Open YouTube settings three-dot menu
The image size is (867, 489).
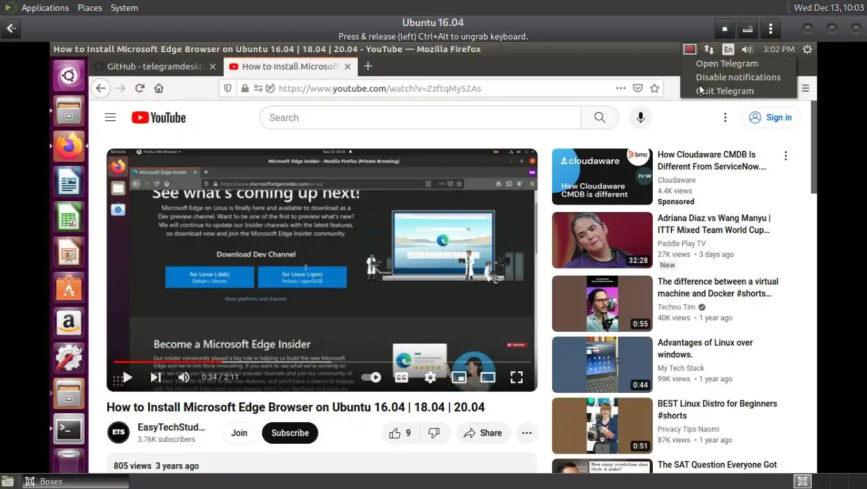point(725,118)
